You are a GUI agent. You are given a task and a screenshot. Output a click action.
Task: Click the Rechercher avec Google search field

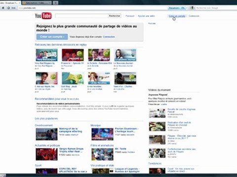click(x=216, y=8)
